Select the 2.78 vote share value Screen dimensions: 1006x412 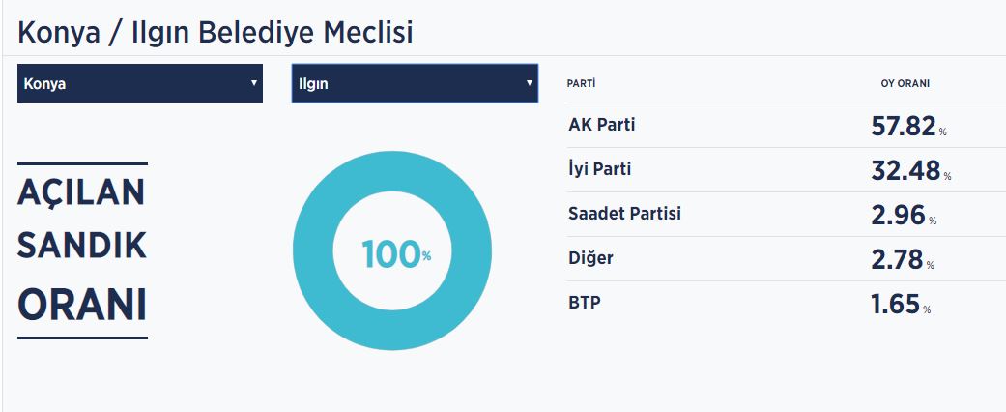(897, 259)
